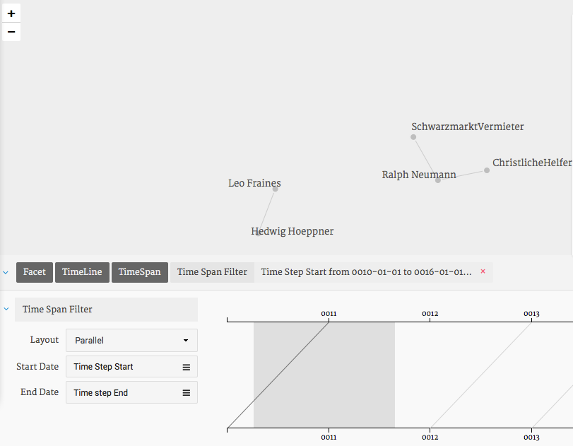This screenshot has height=446, width=573.
Task: Click the gray time span selection brush
Action: coord(324,375)
